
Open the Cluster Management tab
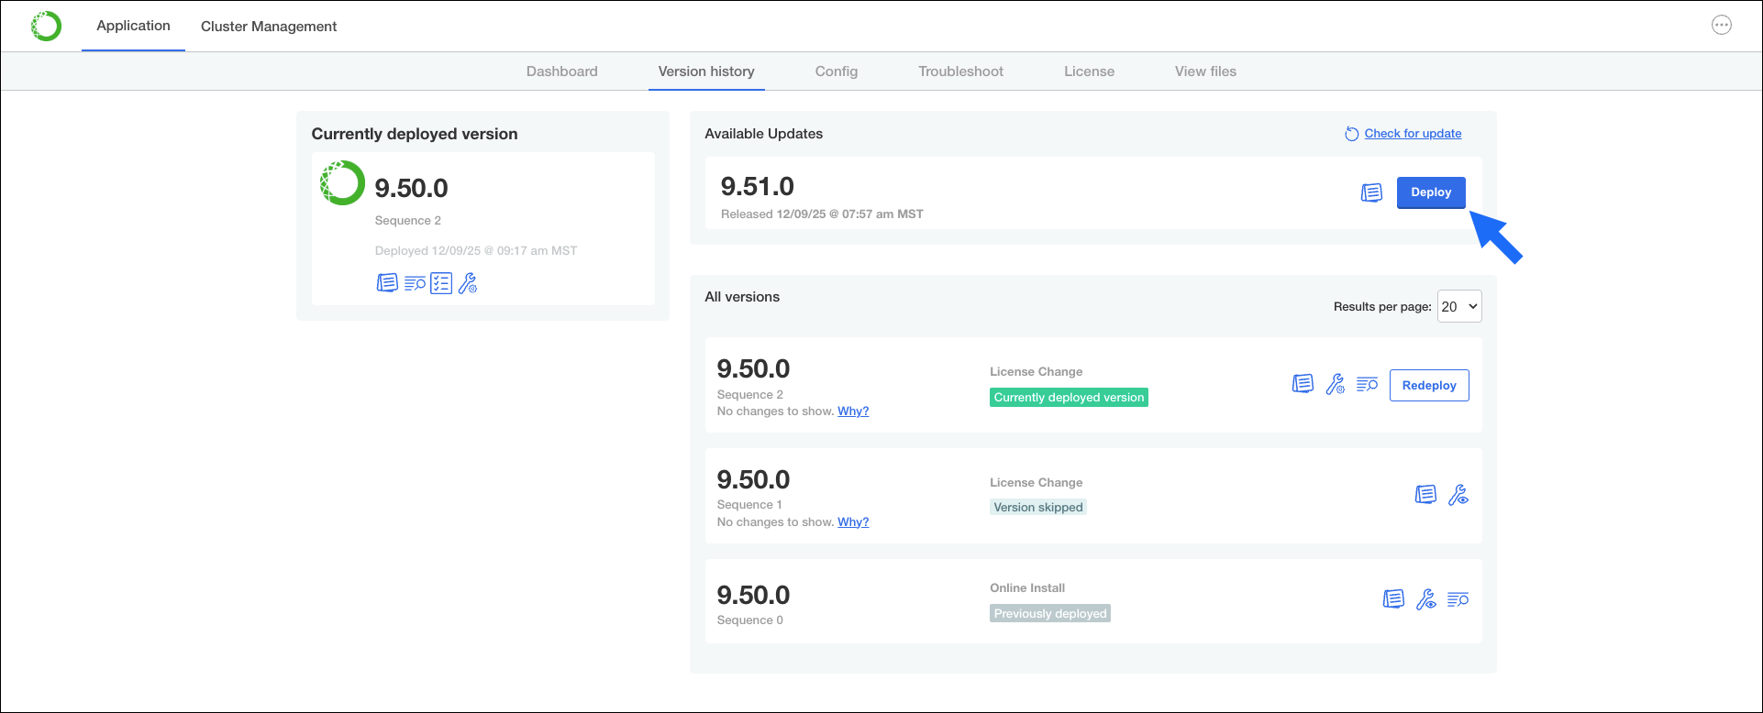[269, 27]
